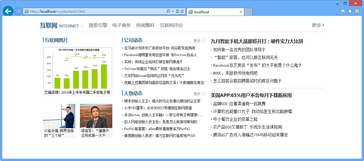364x161 pixels.
Task: Open the 传闻爆料 navigation item
Action: (x=145, y=25)
